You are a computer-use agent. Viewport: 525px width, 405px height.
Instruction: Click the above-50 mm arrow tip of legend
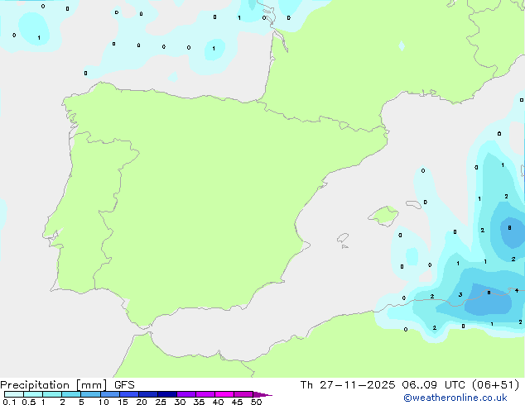coord(262,394)
